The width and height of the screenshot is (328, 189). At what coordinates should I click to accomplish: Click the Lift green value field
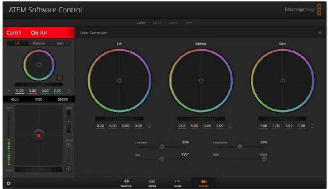(x=126, y=126)
